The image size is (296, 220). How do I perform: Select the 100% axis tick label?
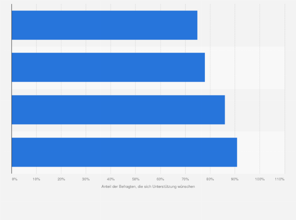point(260,179)
